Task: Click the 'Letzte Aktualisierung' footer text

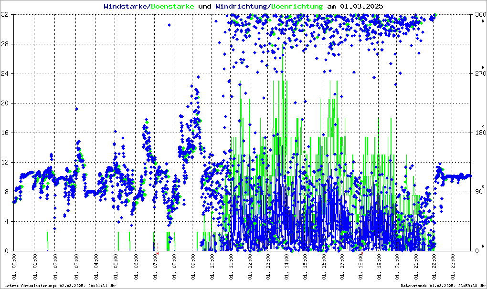Action: pos(60,286)
